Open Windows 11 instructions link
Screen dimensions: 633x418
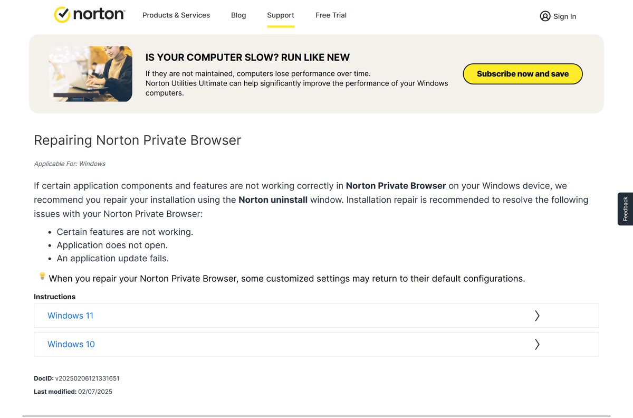[x=70, y=316]
